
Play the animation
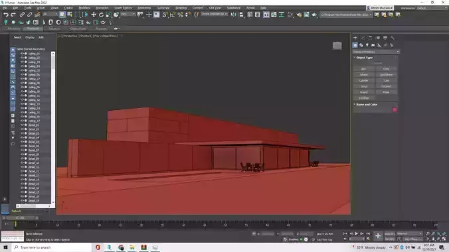[x=357, y=233]
